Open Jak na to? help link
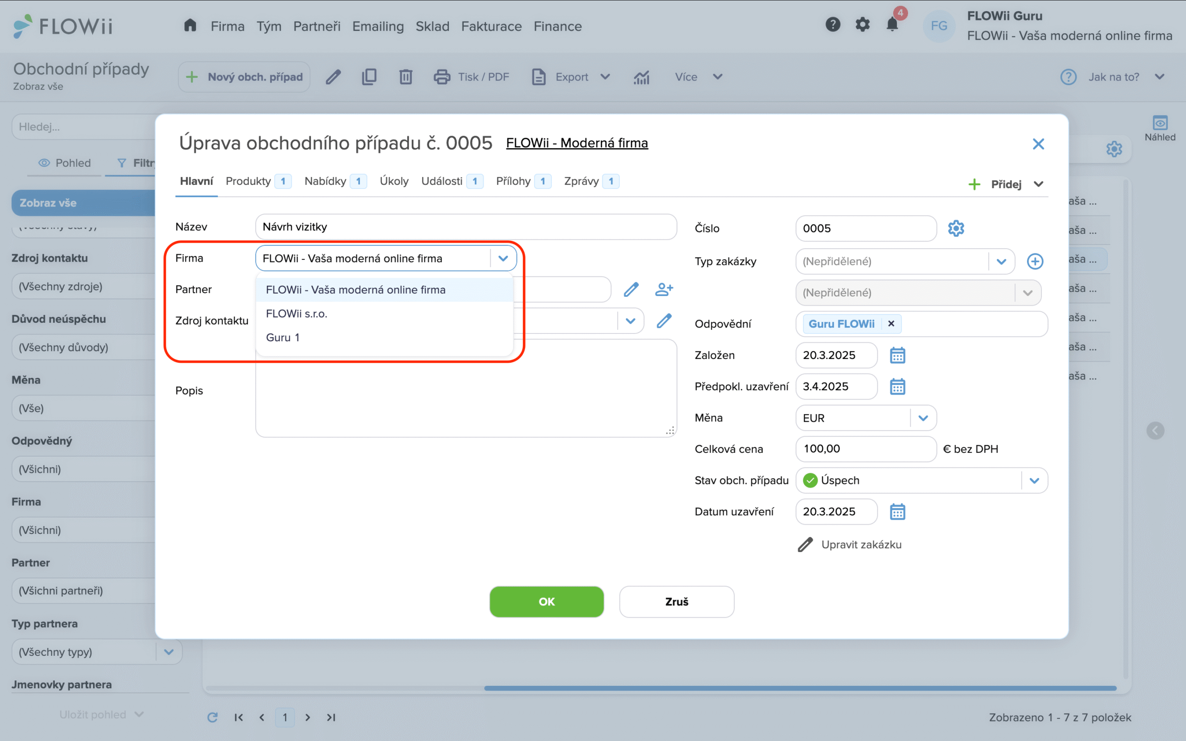Viewport: 1186px width, 741px height. [x=1112, y=77]
